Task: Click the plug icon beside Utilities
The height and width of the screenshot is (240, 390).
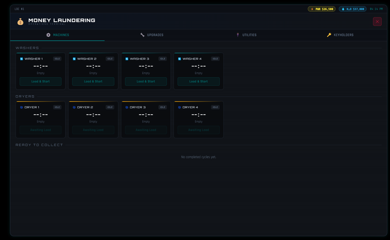Action: tap(238, 35)
